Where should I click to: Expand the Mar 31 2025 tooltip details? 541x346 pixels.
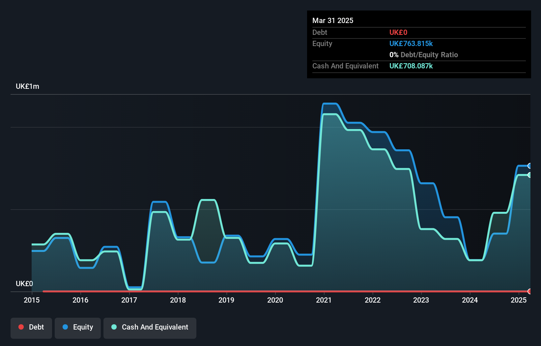click(x=332, y=20)
